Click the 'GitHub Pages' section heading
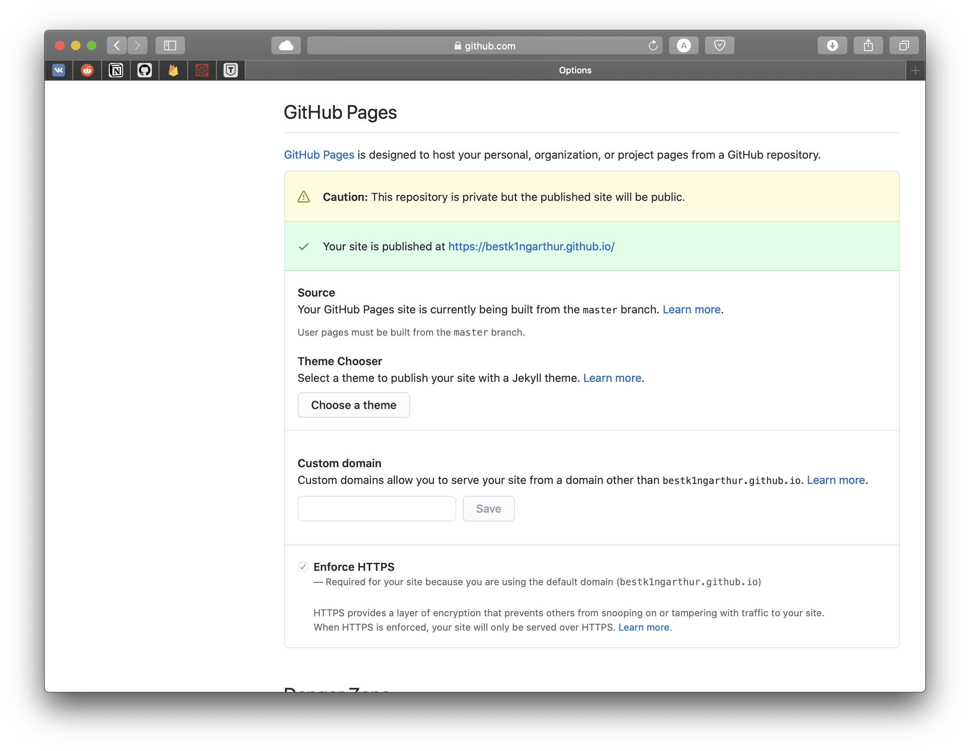 coord(340,112)
